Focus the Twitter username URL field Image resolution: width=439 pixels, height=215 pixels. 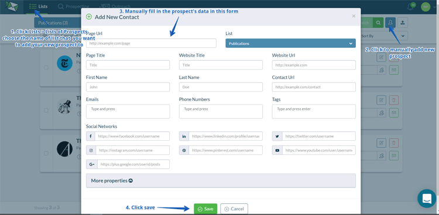tap(319, 136)
